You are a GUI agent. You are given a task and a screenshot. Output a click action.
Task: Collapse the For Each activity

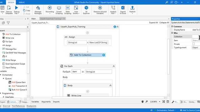[x=114, y=66]
